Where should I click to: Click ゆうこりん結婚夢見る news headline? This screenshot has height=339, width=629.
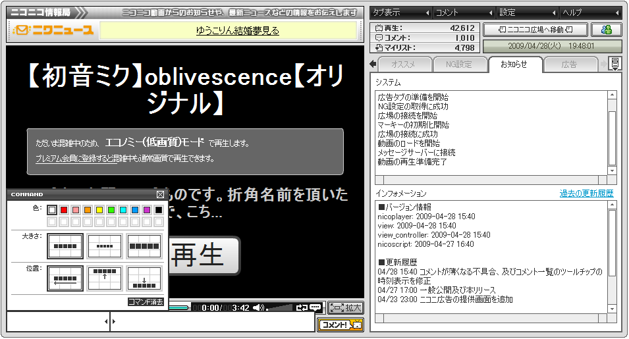point(238,31)
